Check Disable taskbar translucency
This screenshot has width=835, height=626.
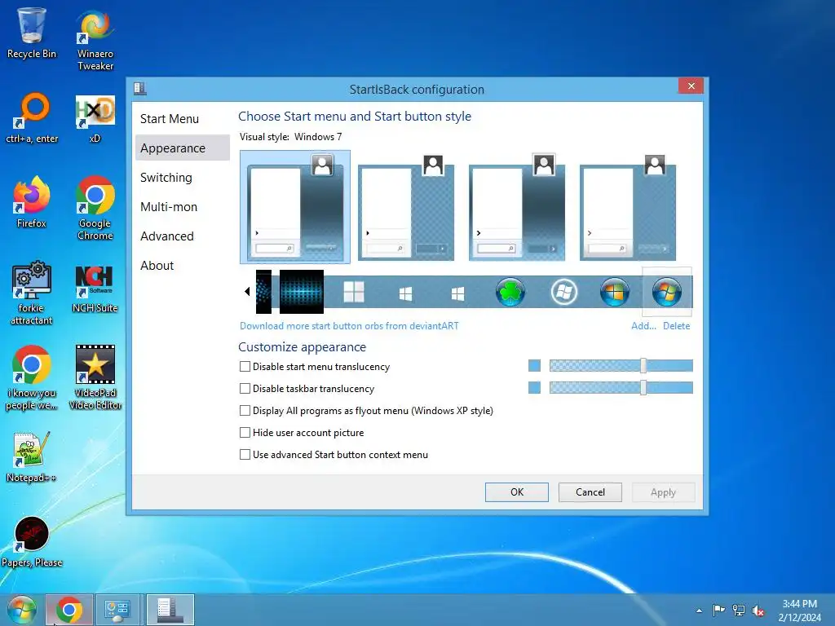[245, 389]
